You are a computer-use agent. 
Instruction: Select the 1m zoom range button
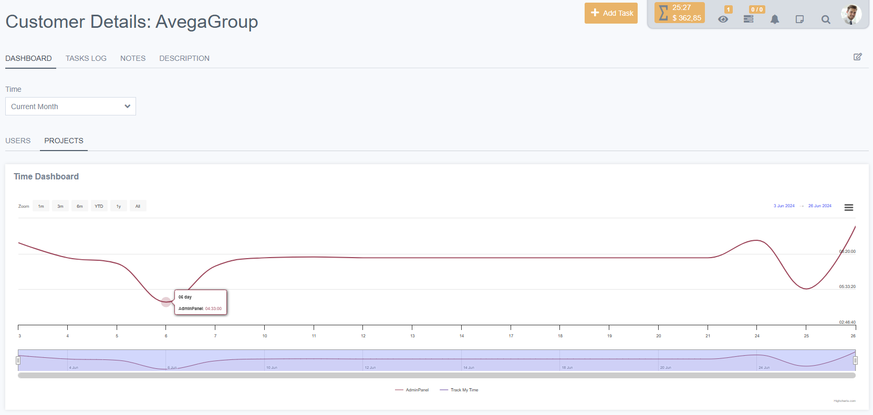click(x=41, y=206)
